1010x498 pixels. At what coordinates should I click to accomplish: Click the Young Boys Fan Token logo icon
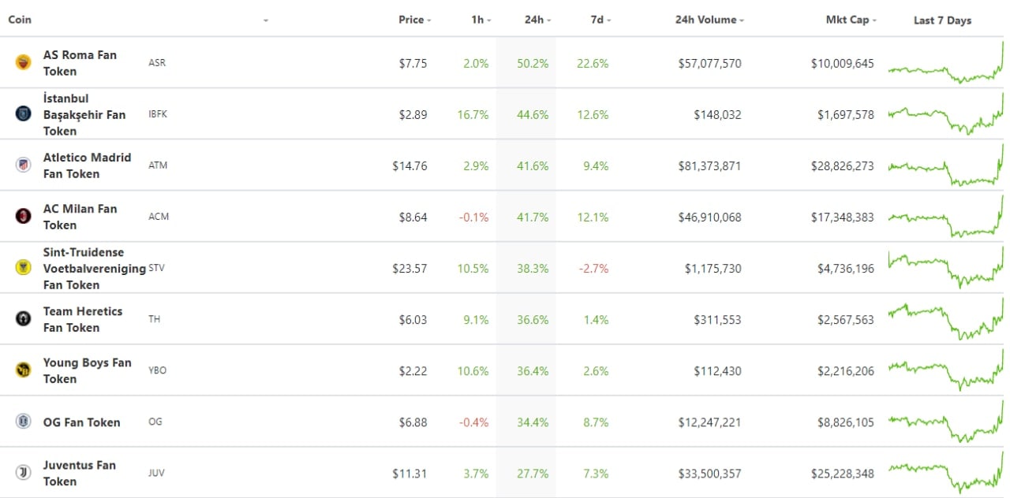[x=23, y=370]
